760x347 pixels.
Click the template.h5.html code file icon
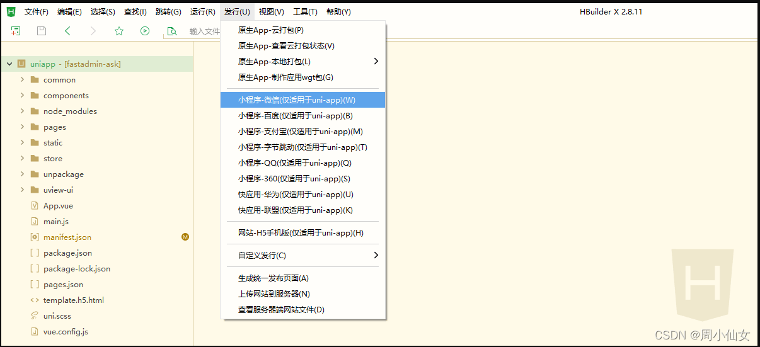[x=35, y=300]
